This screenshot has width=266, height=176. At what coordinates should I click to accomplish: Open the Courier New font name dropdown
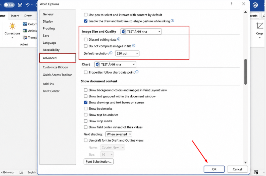(x=112, y=147)
